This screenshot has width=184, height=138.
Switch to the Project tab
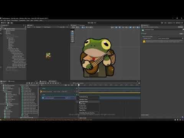(4, 81)
